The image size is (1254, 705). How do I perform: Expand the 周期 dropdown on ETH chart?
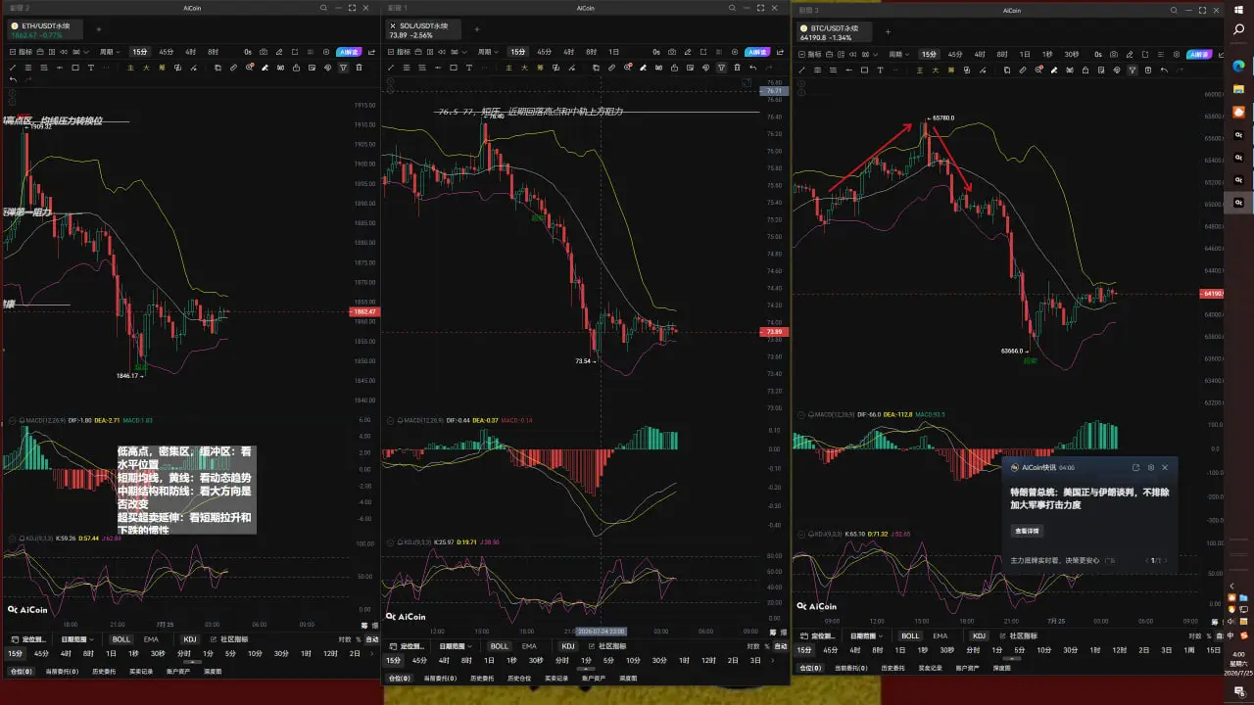(x=110, y=52)
